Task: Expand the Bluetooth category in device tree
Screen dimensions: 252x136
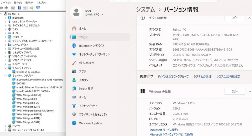Action: tap(6, 18)
